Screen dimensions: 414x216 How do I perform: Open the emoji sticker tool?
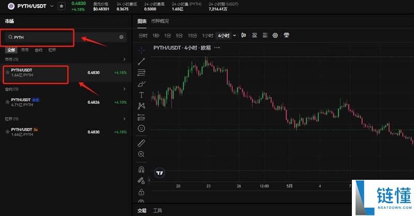pyautogui.click(x=141, y=128)
